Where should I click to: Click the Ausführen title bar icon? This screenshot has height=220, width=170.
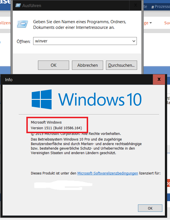[18, 5]
